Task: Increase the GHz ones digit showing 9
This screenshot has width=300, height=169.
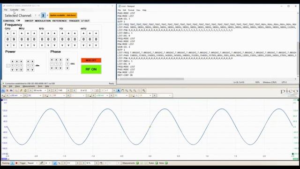Action: click(x=14, y=33)
